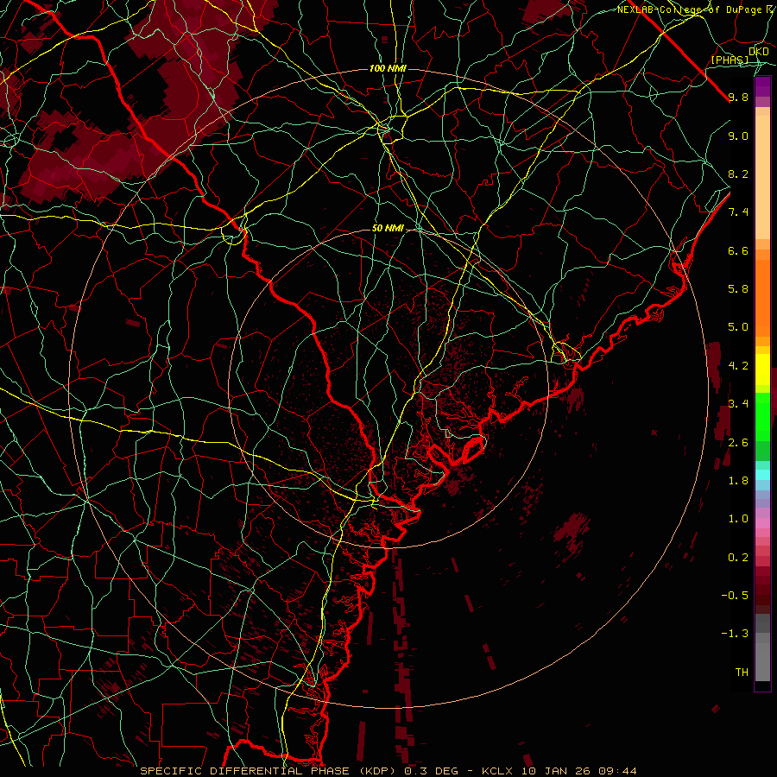Image resolution: width=777 pixels, height=777 pixels.
Task: Click the 10 JAN 26 09:44 timestamp
Action: [578, 771]
